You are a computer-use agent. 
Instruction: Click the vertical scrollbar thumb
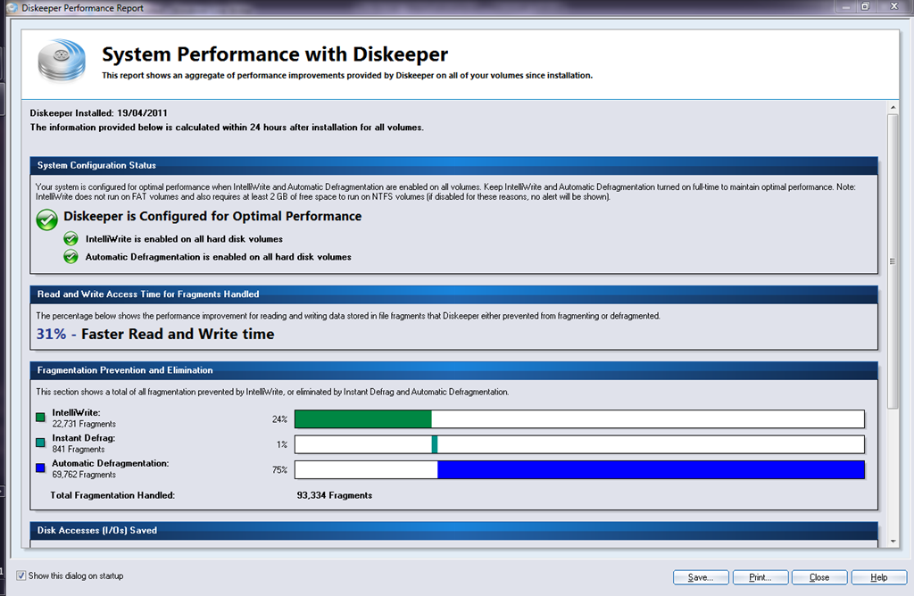coord(893,261)
